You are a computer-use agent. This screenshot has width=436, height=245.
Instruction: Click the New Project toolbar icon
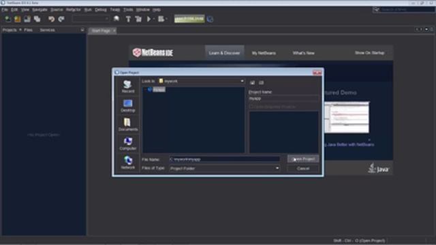pyautogui.click(x=18, y=19)
